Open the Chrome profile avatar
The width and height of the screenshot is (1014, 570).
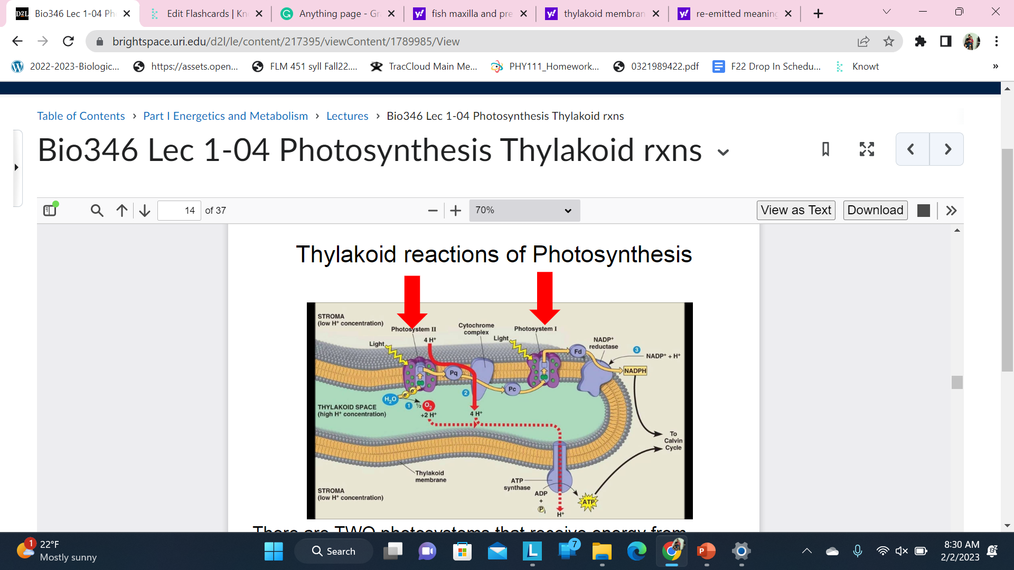coord(971,41)
